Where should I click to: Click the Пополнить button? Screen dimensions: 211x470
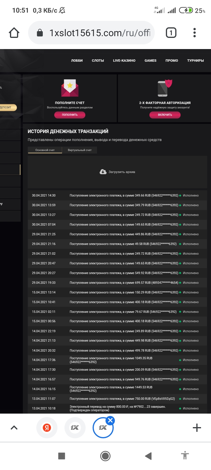pyautogui.click(x=70, y=115)
